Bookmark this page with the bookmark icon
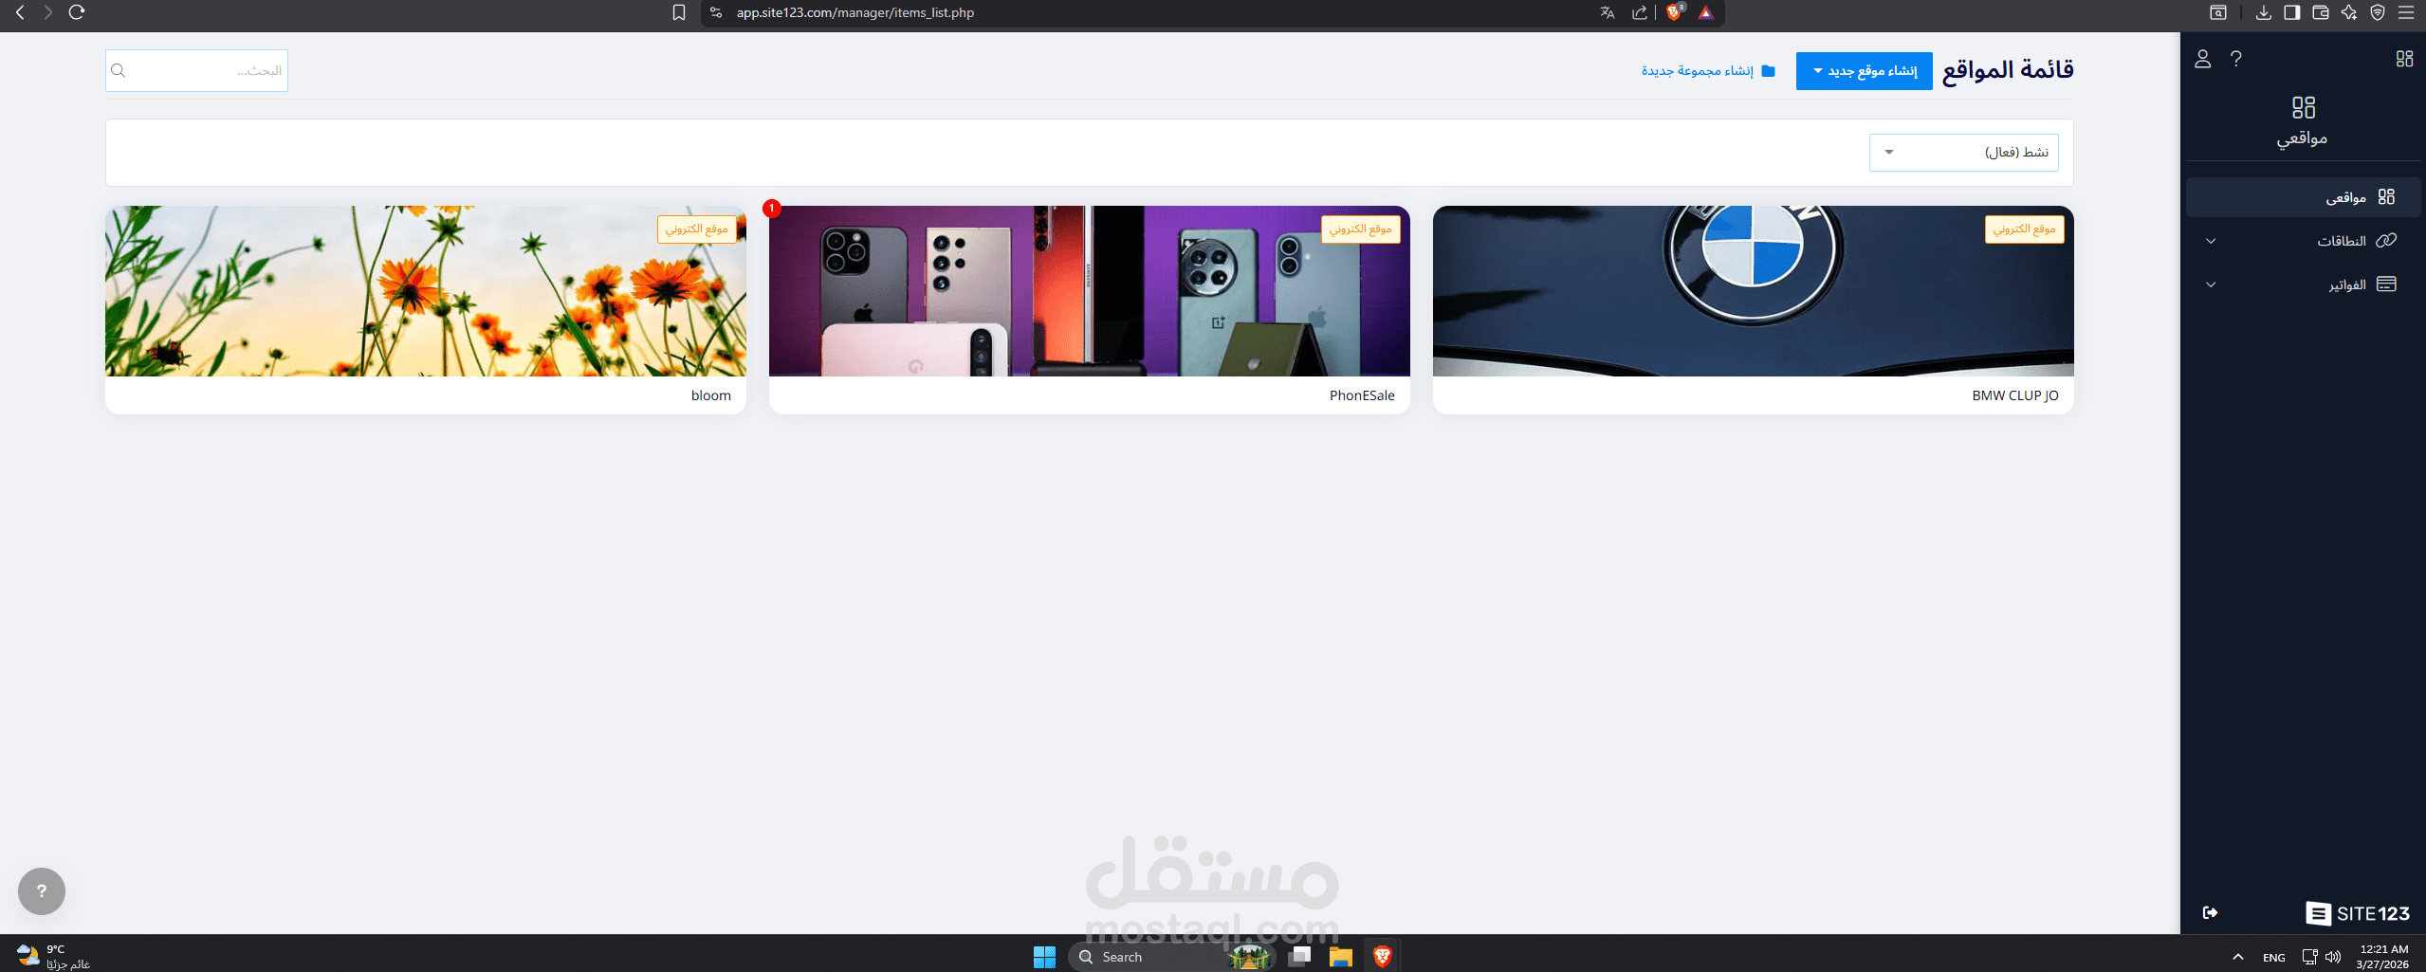The image size is (2426, 972). [x=679, y=12]
